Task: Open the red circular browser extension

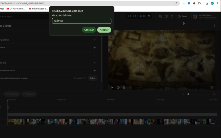Action: tap(194, 3)
